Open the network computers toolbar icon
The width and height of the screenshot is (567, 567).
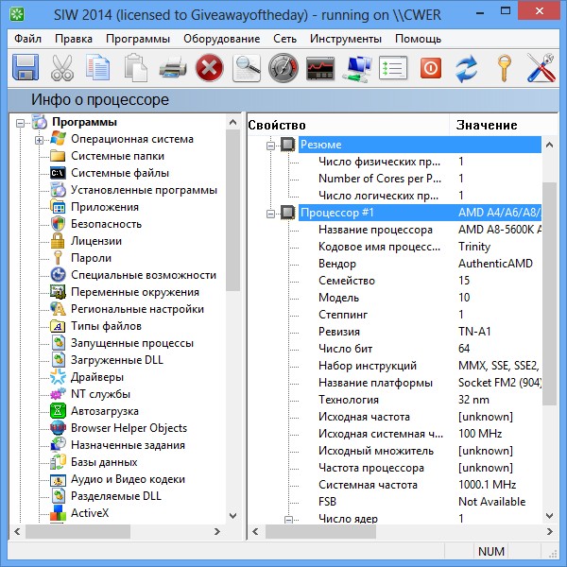click(x=357, y=69)
